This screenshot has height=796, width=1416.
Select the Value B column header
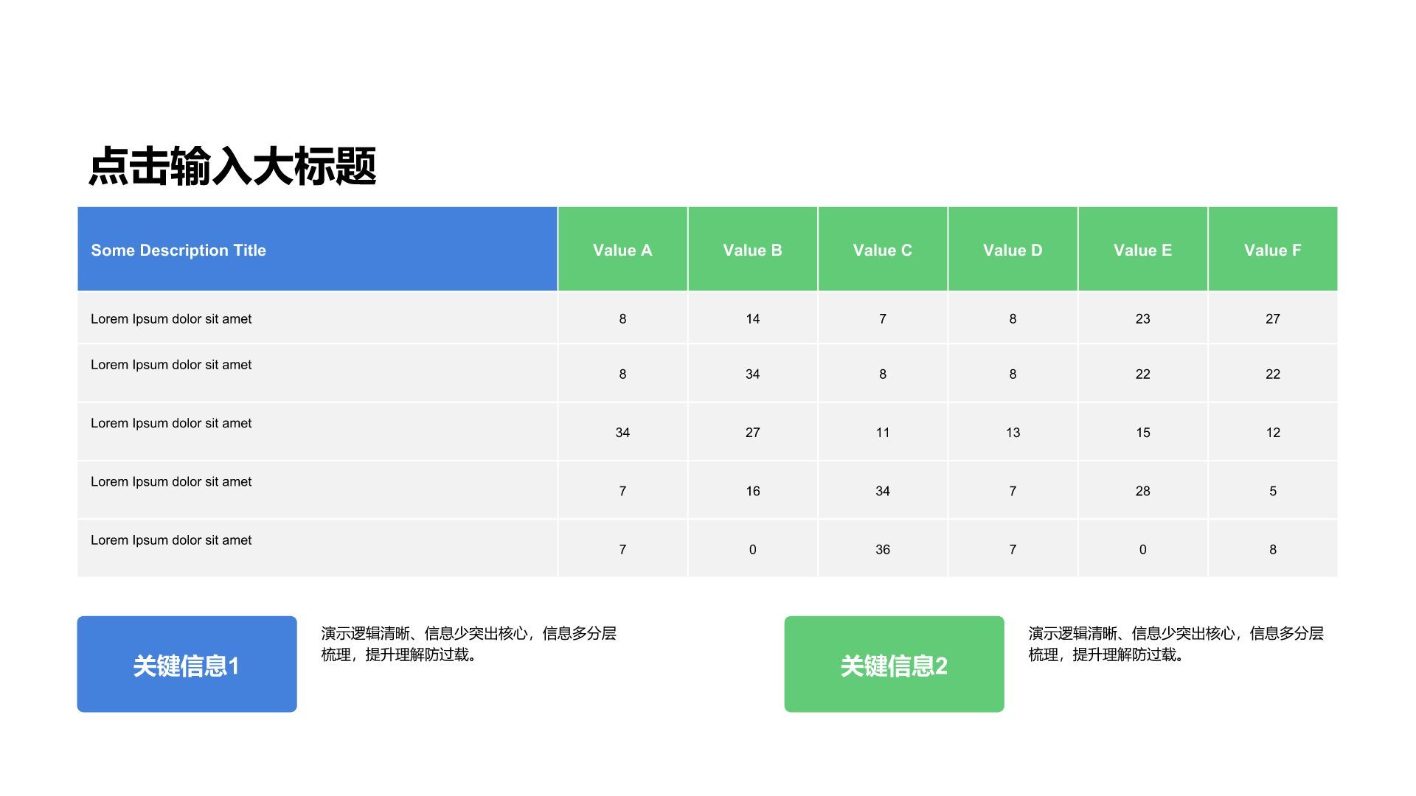pos(752,249)
